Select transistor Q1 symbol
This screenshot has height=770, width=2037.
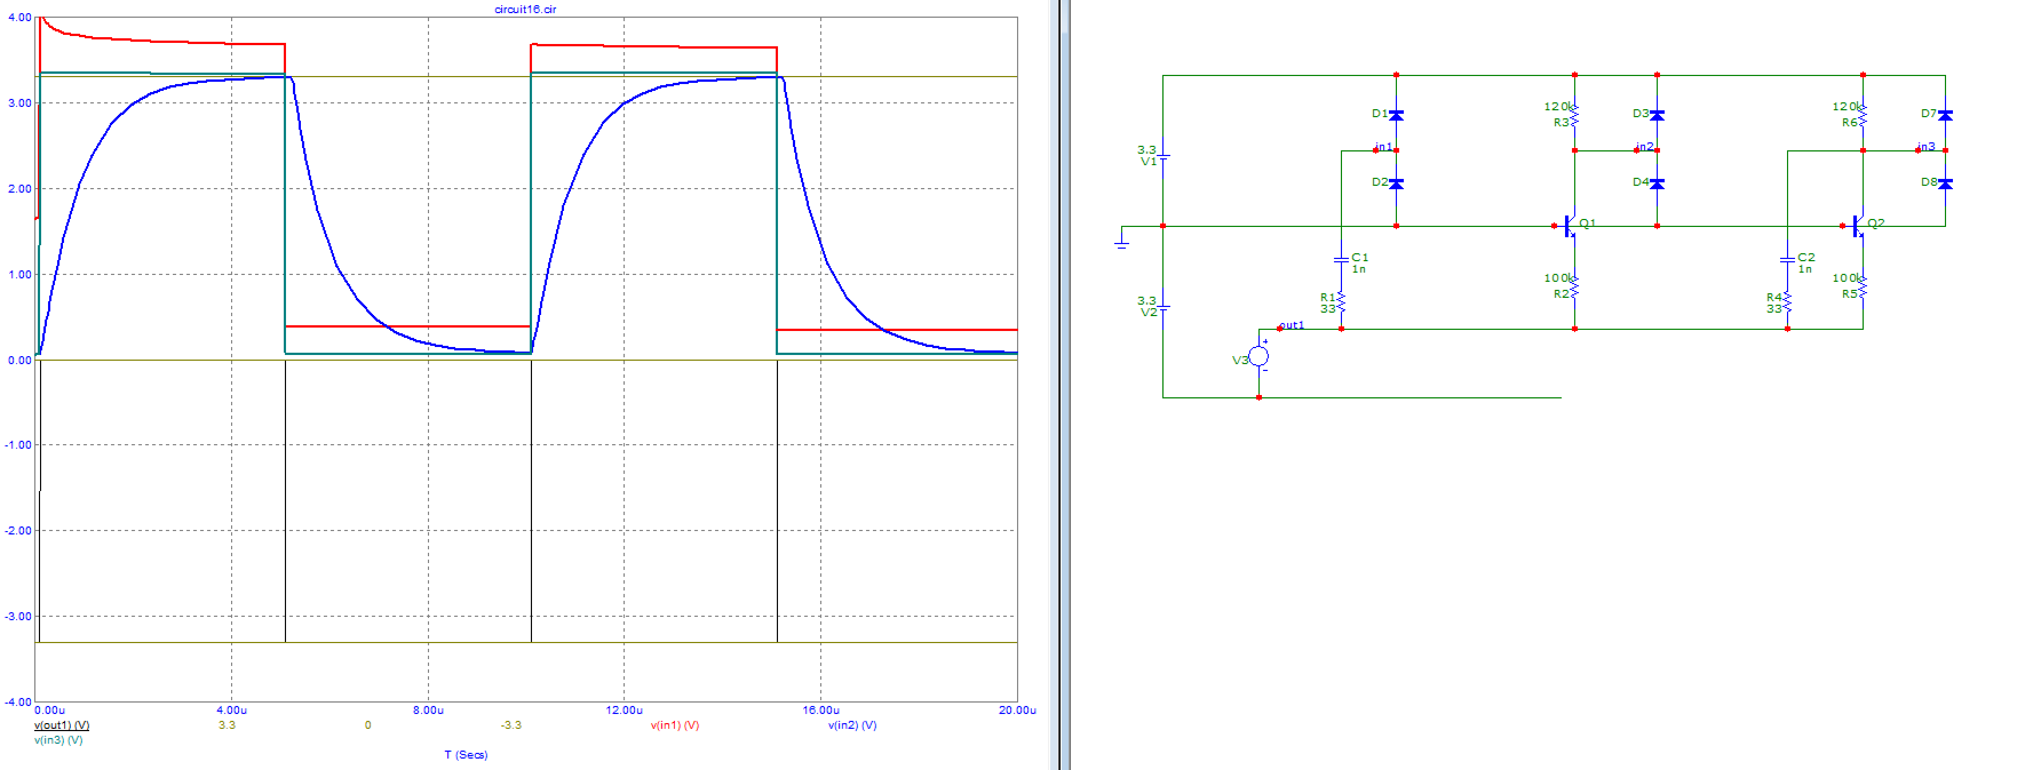coord(1570,226)
